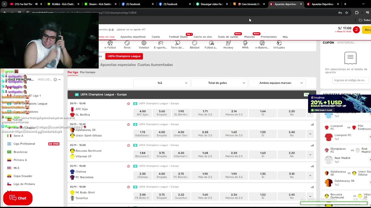Bet Empate at 3.75 for Dortmund match
The height and width of the screenshot is (208, 371).
click(162, 155)
